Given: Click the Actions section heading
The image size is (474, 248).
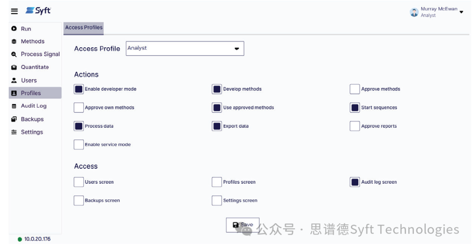Looking at the screenshot, I should click(86, 75).
